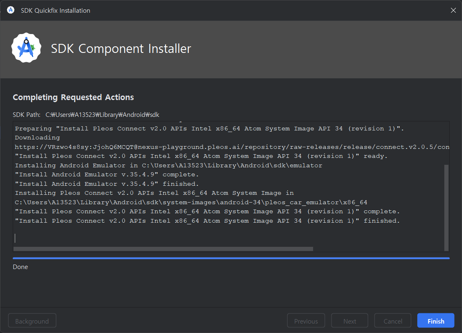The height and width of the screenshot is (333, 462).
Task: Click the pleos_car_emulator system-images path line
Action: tap(191, 202)
